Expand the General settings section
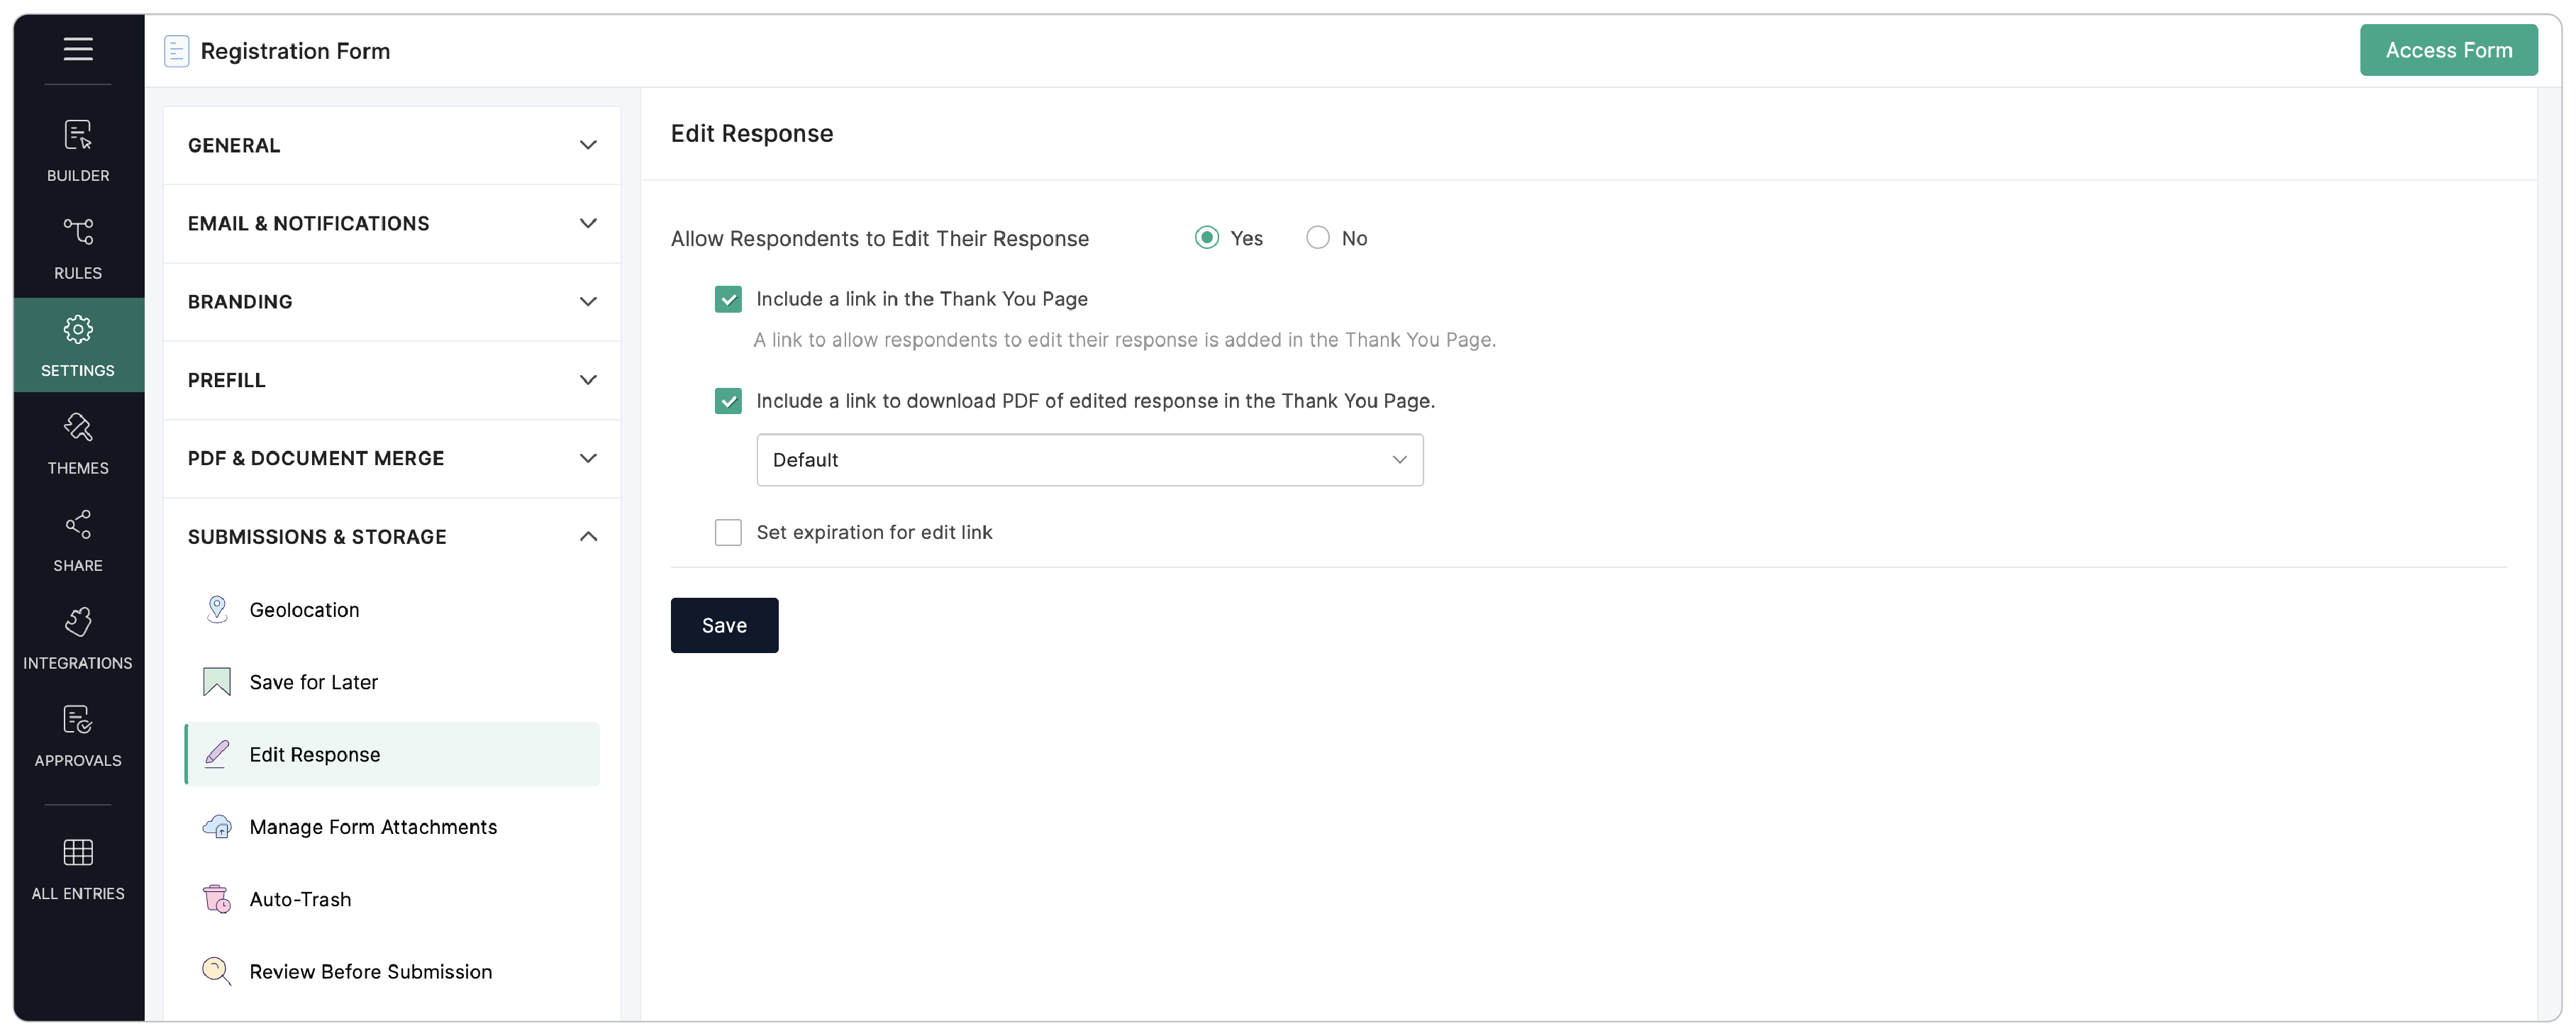This screenshot has width=2576, height=1036. point(391,145)
